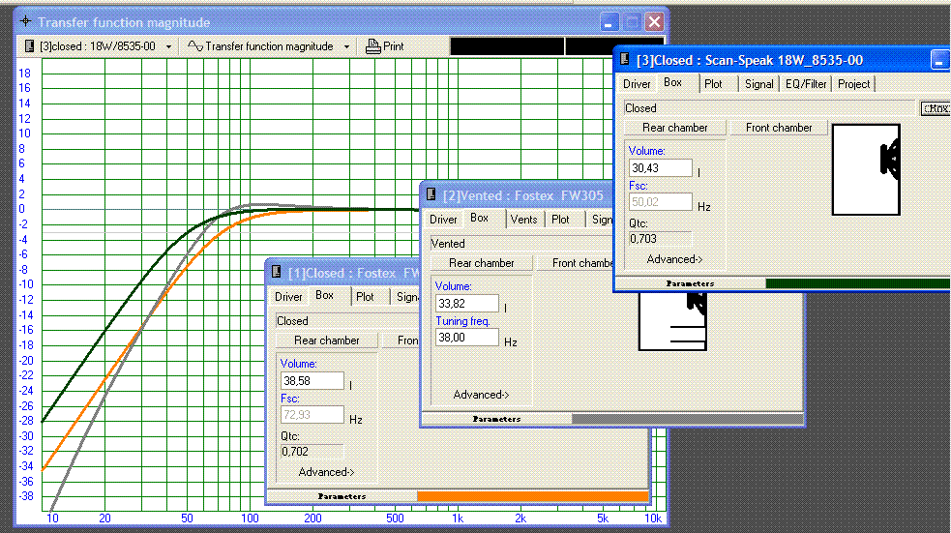Minimize the [3]Closed Scan-Speak window

tap(938, 60)
